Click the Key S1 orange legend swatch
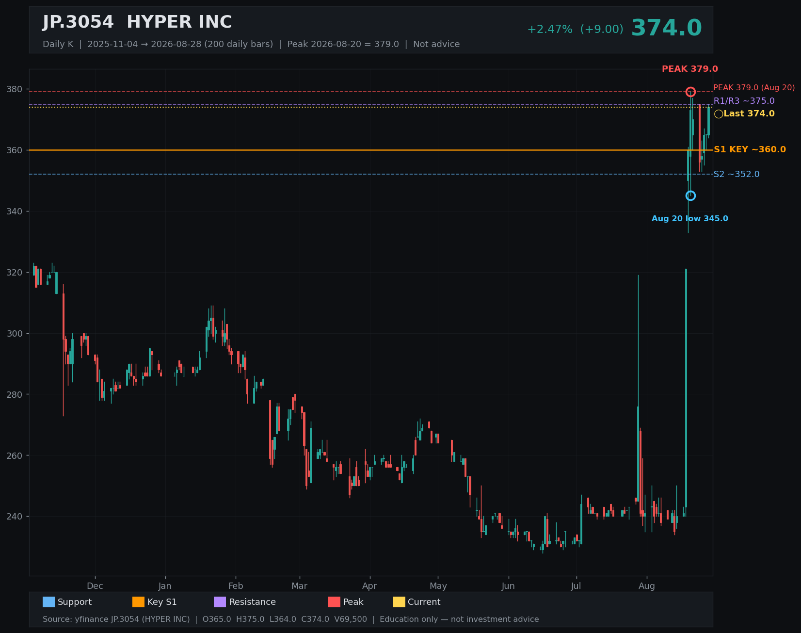The image size is (801, 633). coord(138,602)
